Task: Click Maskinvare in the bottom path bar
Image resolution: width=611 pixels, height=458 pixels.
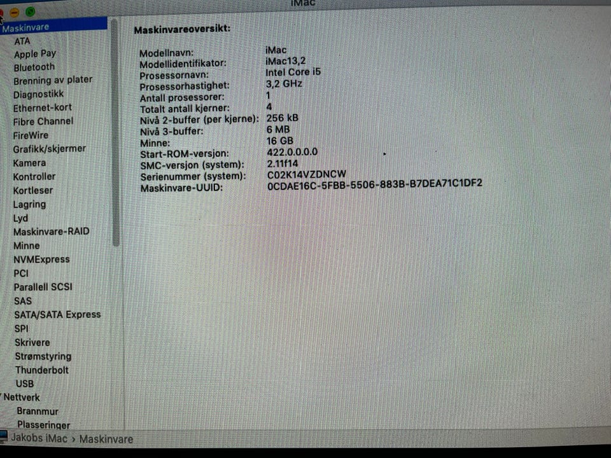Action: 106,440
